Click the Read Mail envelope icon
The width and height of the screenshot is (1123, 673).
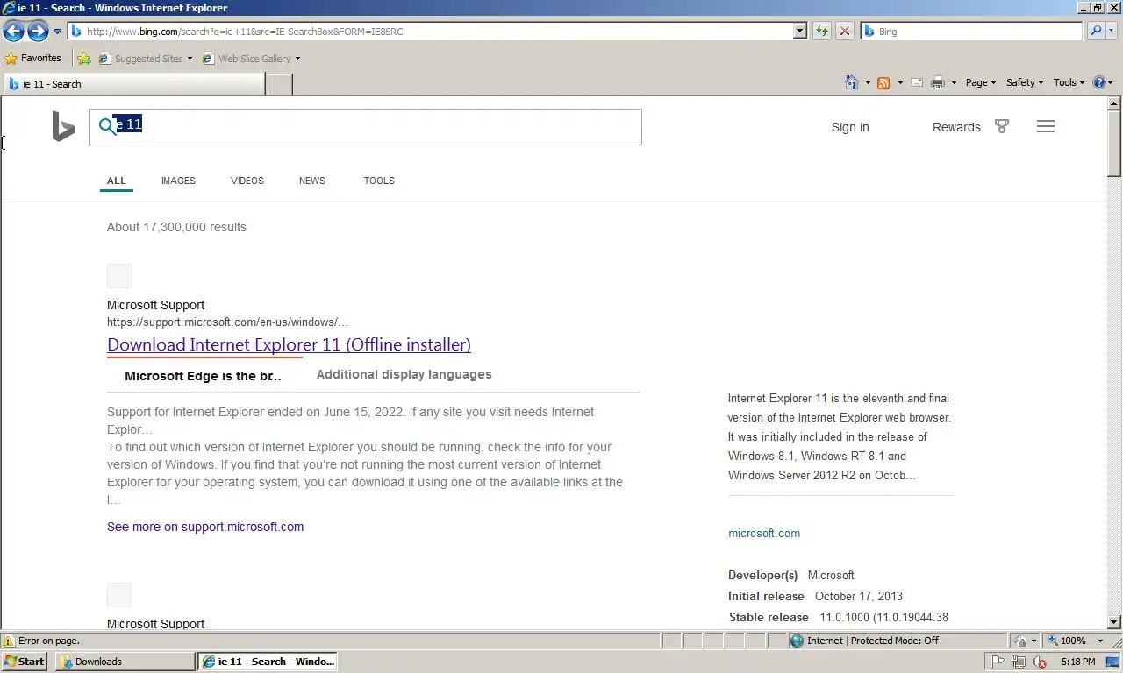[x=917, y=82]
